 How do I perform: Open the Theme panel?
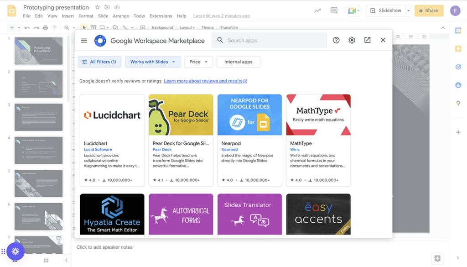[208, 28]
